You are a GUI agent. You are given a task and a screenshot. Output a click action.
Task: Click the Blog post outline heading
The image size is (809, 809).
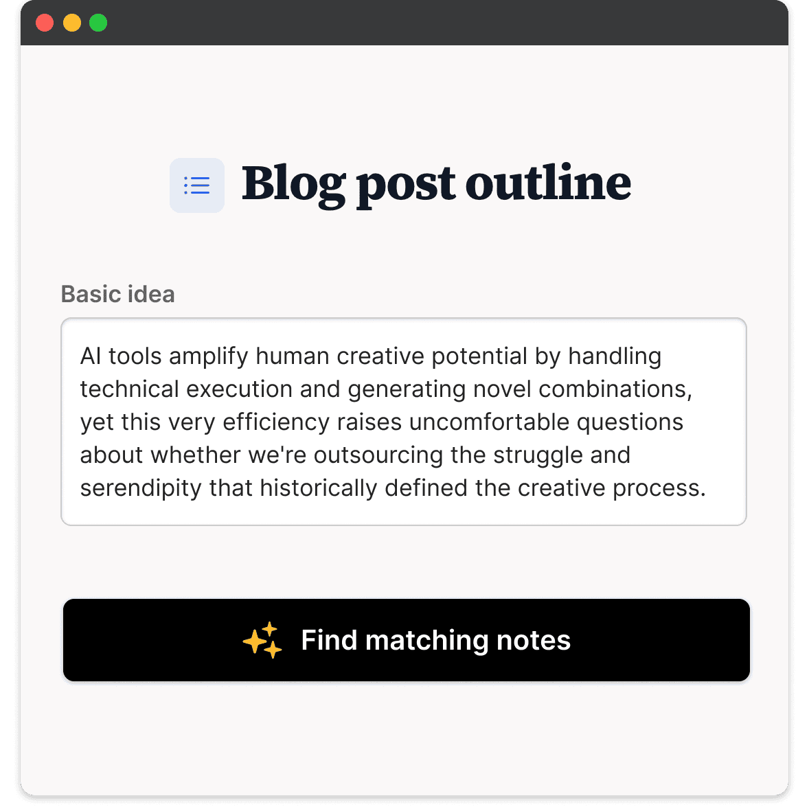[436, 184]
